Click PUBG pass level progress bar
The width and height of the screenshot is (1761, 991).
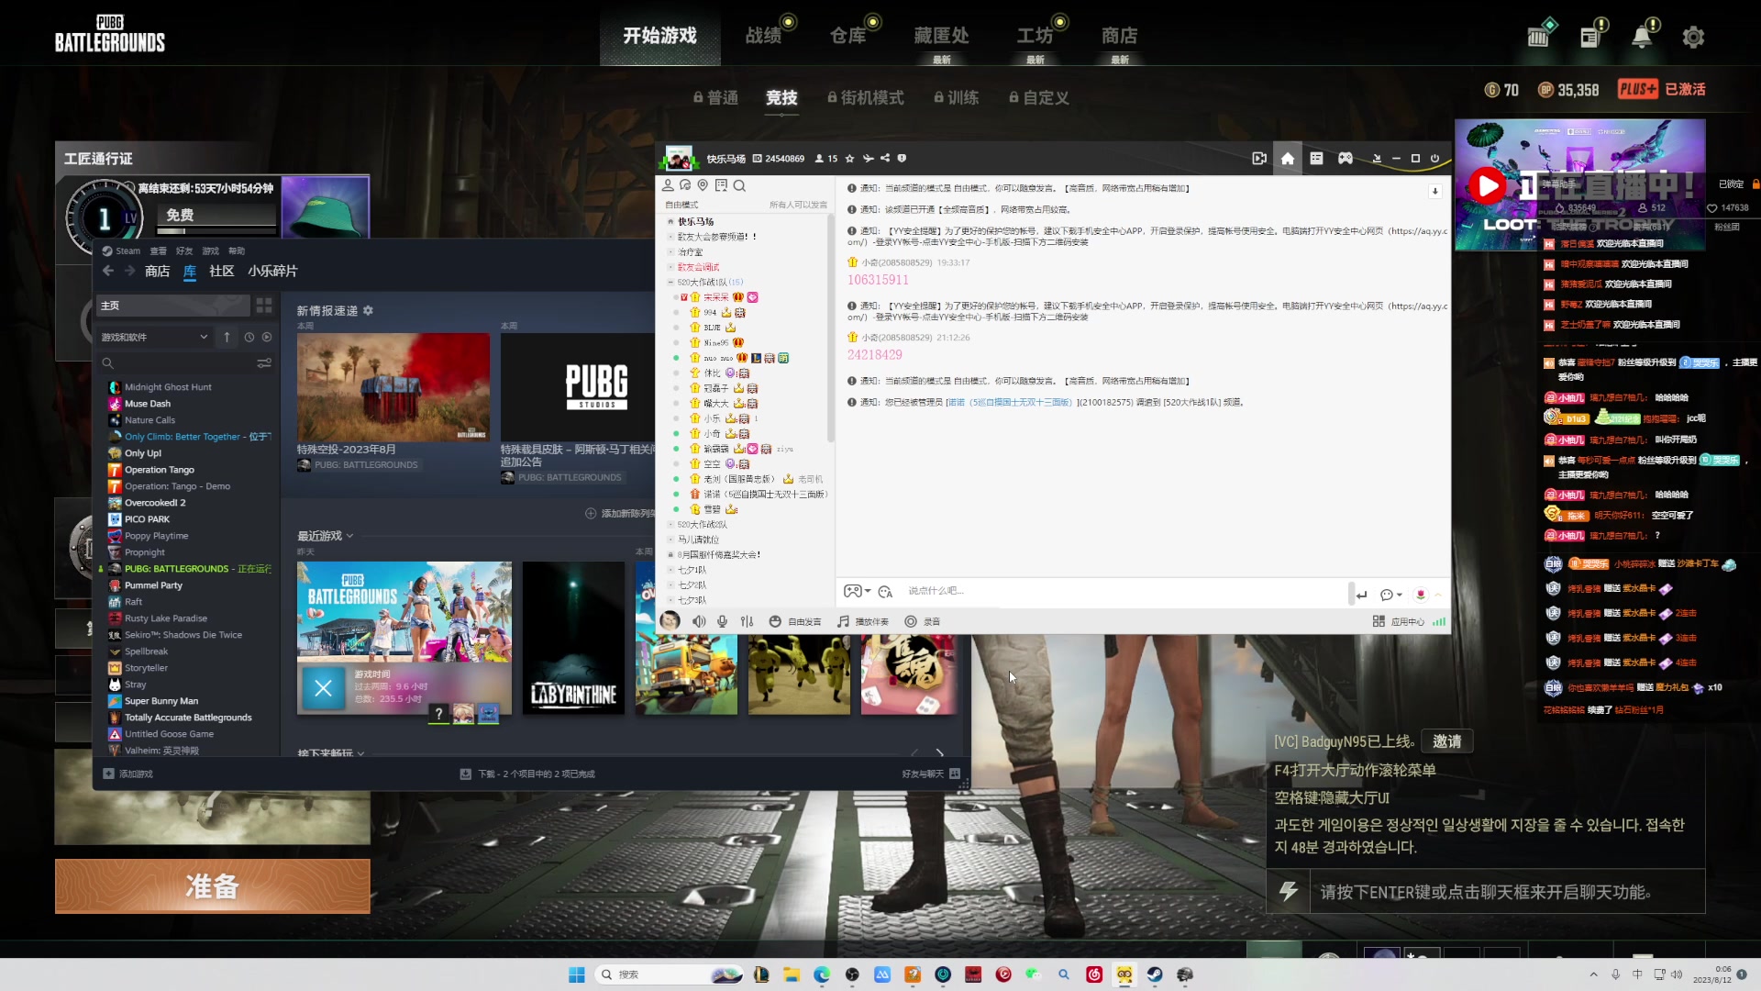pos(216,230)
